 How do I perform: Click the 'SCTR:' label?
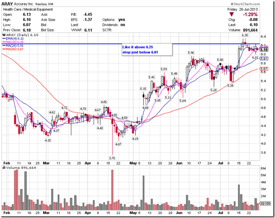click(107, 30)
